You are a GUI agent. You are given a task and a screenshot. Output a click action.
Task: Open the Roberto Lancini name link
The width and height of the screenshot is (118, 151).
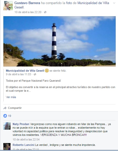pos(23,145)
